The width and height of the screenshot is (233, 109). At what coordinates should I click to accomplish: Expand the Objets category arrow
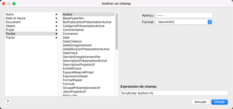pyautogui.click(x=56, y=26)
